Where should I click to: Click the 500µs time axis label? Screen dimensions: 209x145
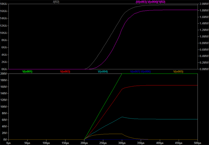(198, 143)
